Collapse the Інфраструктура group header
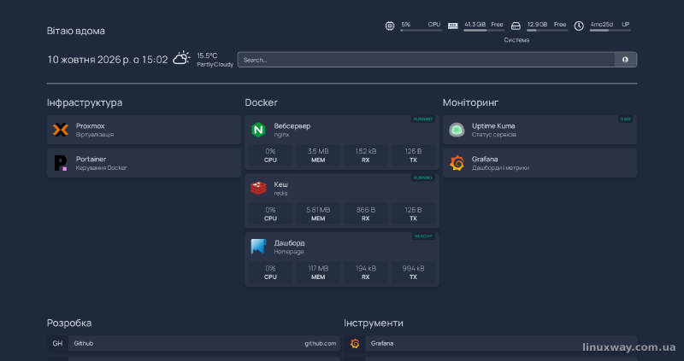The height and width of the screenshot is (361, 684). click(x=85, y=102)
